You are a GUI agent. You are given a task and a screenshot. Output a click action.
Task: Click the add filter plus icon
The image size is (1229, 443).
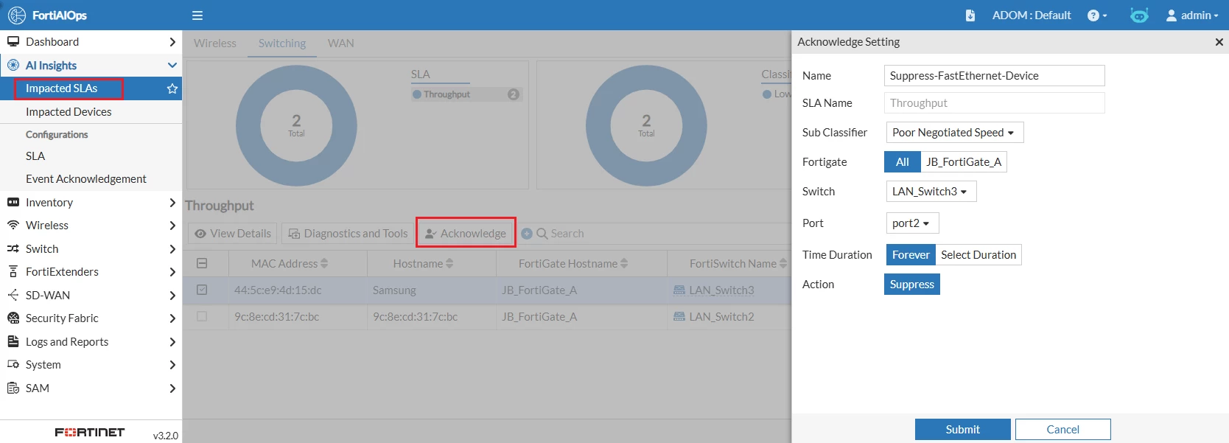pos(527,234)
